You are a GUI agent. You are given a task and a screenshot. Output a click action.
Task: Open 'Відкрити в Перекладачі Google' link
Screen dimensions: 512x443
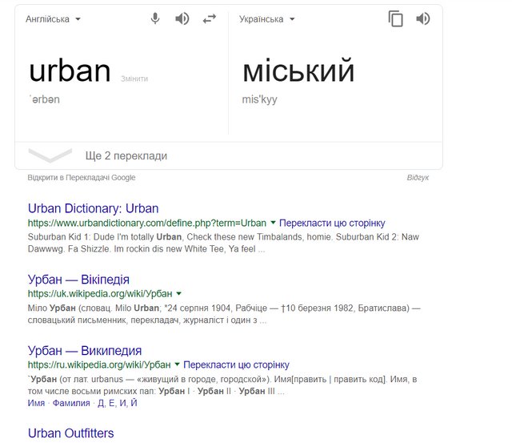[81, 177]
